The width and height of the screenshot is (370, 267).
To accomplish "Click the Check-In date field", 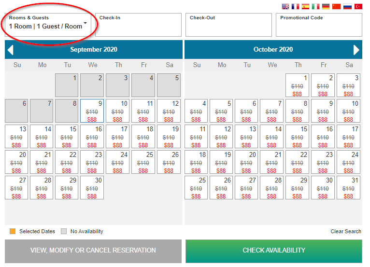I will tap(138, 25).
